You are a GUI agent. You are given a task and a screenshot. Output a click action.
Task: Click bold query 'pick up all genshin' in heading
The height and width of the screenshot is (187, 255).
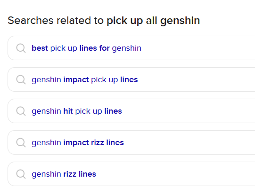(153, 21)
